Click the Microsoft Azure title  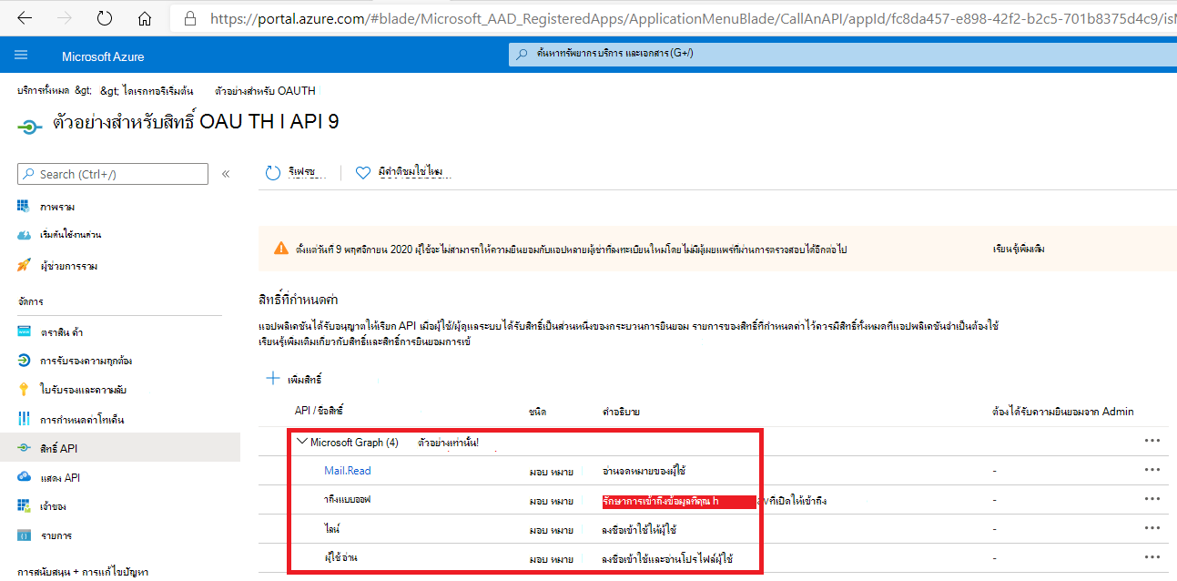point(103,56)
